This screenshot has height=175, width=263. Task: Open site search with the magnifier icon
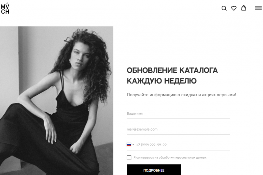click(x=224, y=8)
